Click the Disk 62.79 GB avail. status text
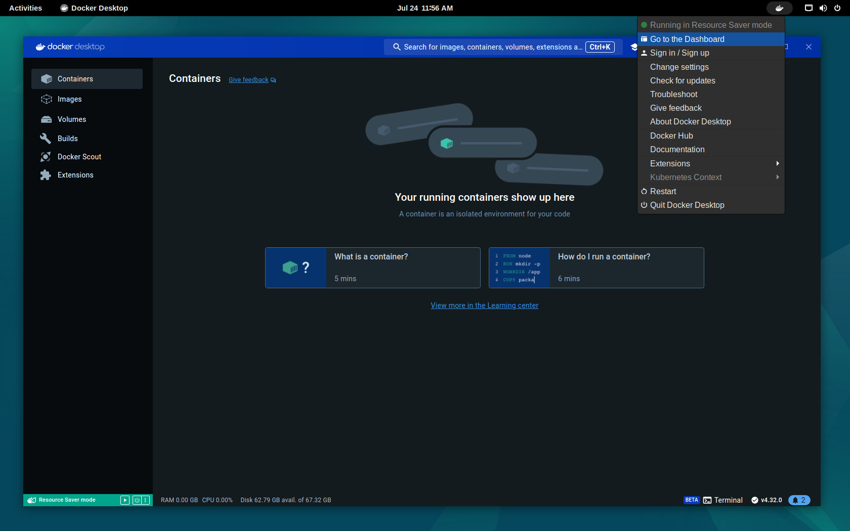 tap(286, 500)
